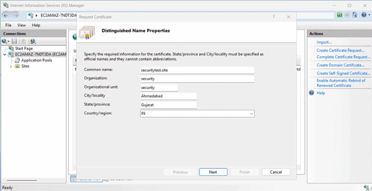Viewport: 372px width, 191px height.
Task: Click the Common name field with securitytest.site
Action: (197, 70)
